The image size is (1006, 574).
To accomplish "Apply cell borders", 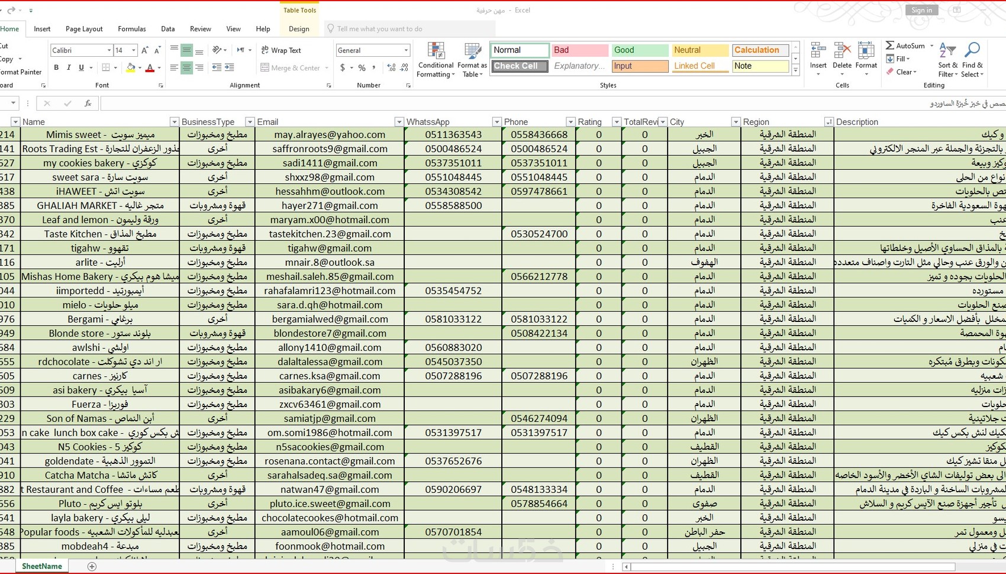I will pos(105,67).
